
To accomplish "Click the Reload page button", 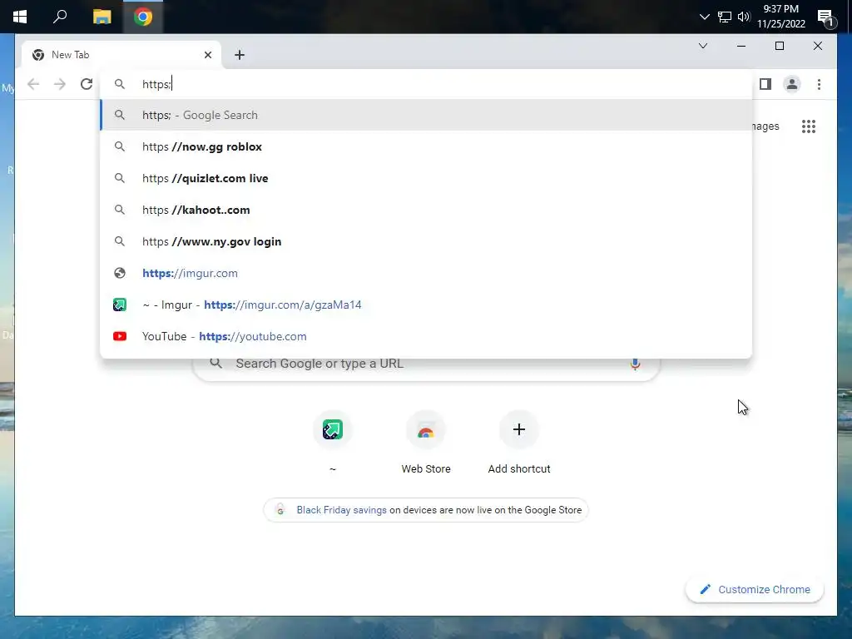I will tap(87, 84).
